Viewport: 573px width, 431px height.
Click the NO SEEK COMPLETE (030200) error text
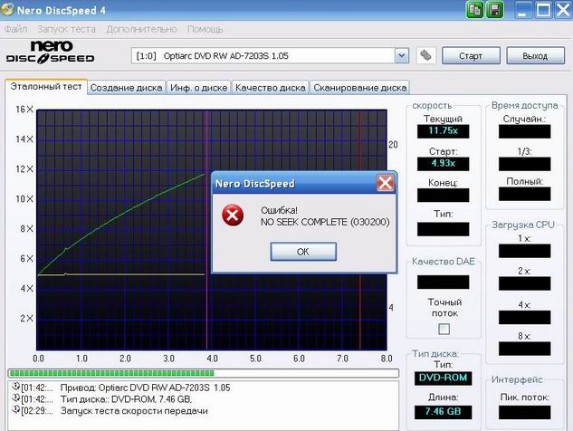tap(325, 222)
